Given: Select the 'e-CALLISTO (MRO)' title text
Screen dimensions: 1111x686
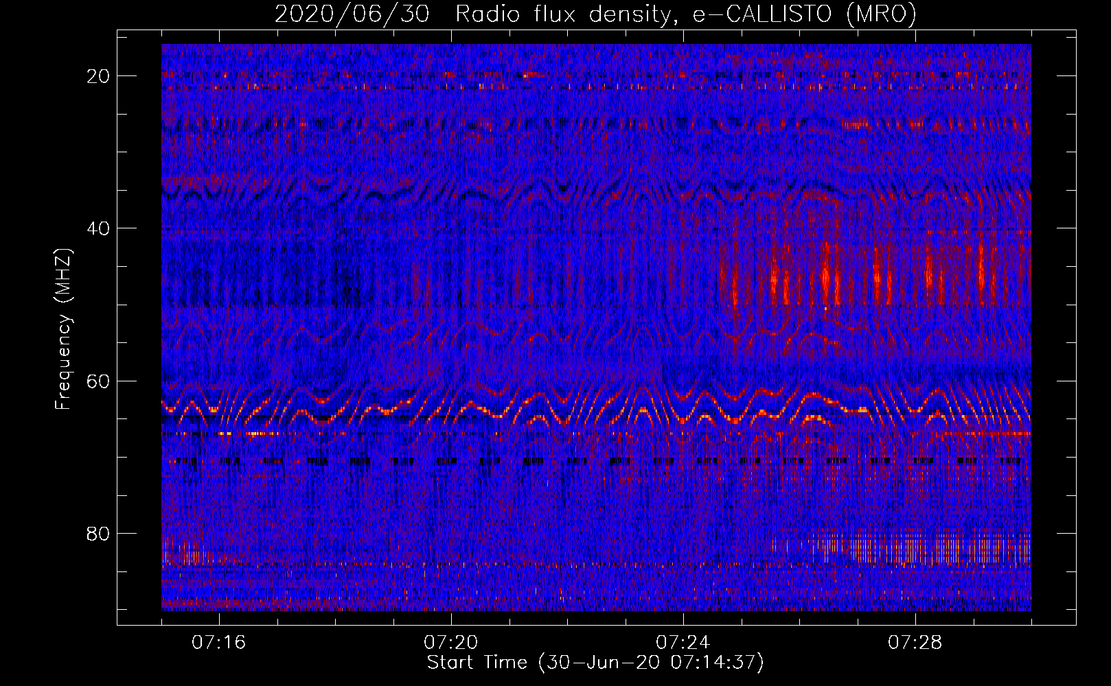Looking at the screenshot, I should tap(805, 14).
